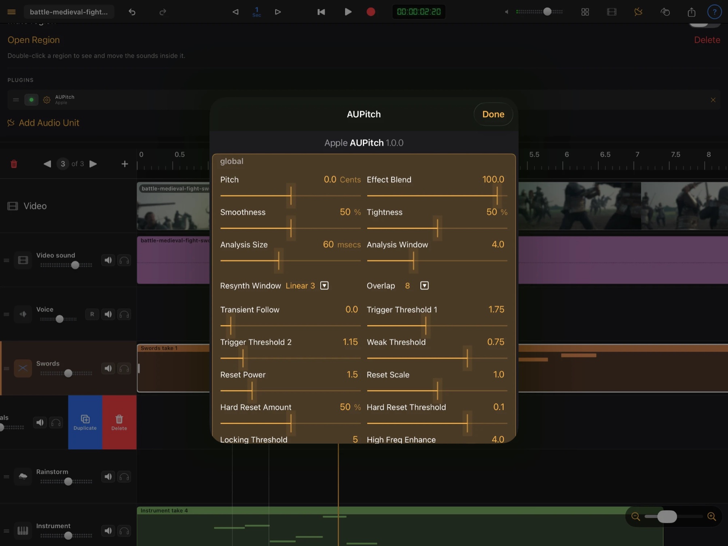Click Add Audio Unit

[x=43, y=123]
